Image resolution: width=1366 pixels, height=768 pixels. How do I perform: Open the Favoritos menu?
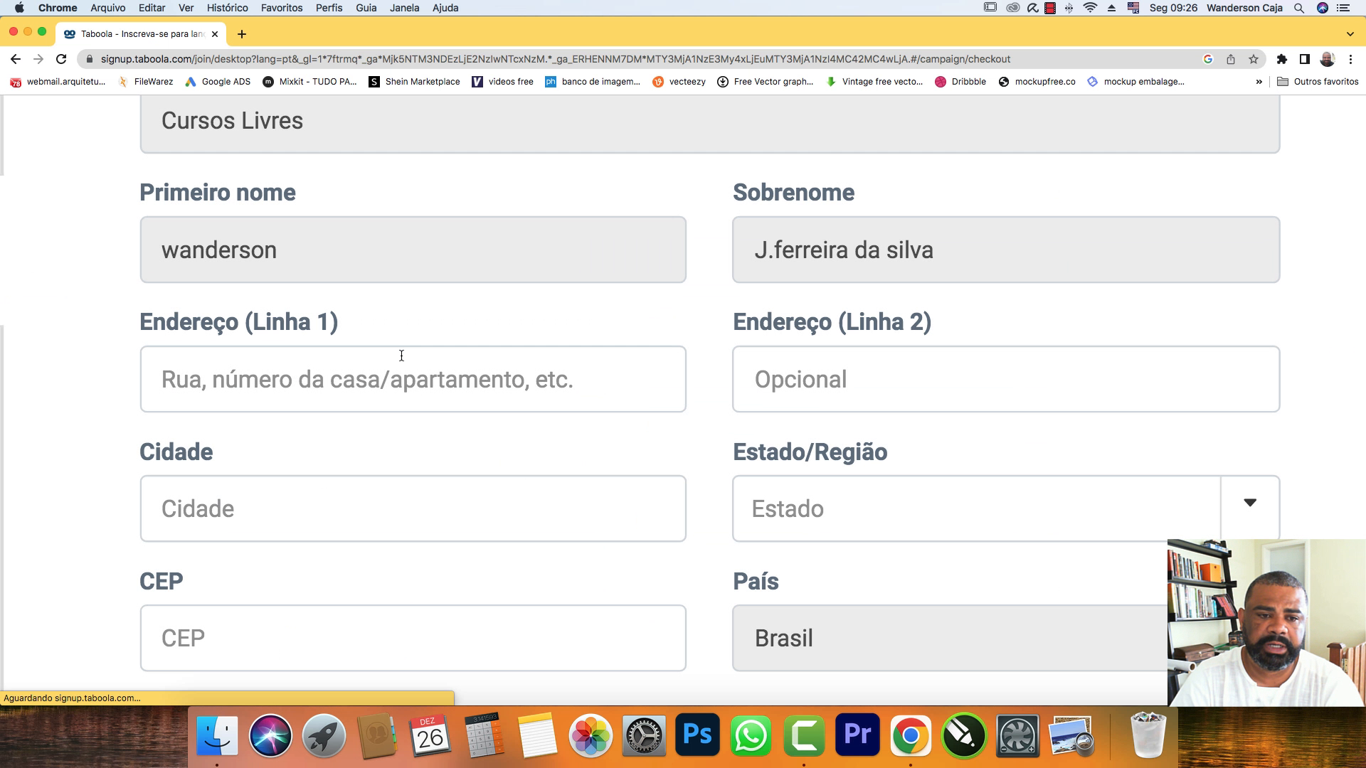[x=281, y=8]
